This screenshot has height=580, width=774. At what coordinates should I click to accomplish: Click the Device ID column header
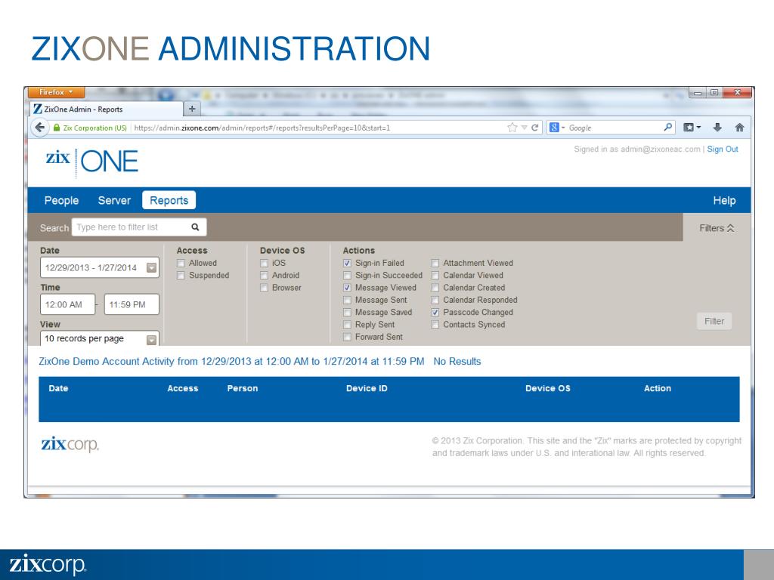[367, 388]
